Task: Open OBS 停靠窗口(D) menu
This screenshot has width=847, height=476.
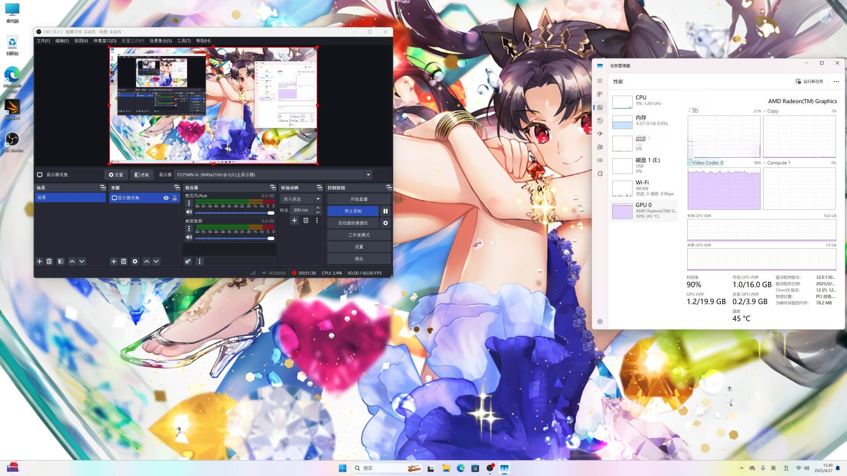Action: coord(105,41)
